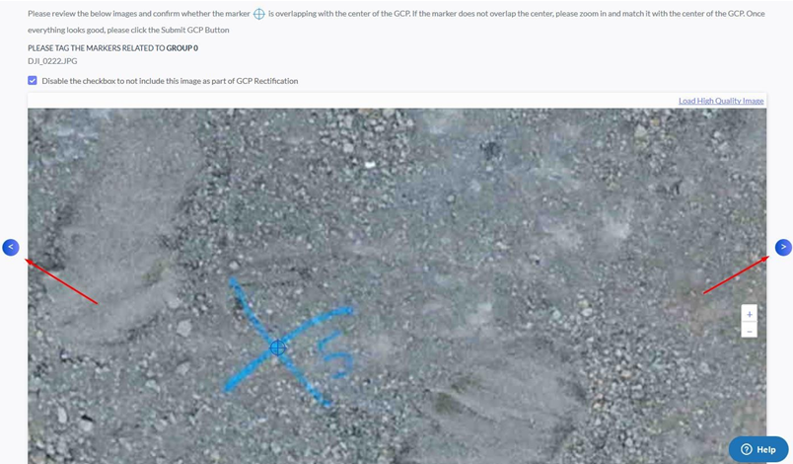Click the question mark icon in Help
Viewport: 793px width, 464px height.
point(747,449)
